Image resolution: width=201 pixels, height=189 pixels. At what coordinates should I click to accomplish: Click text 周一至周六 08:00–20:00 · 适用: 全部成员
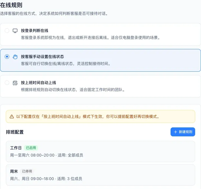[x=47, y=155]
